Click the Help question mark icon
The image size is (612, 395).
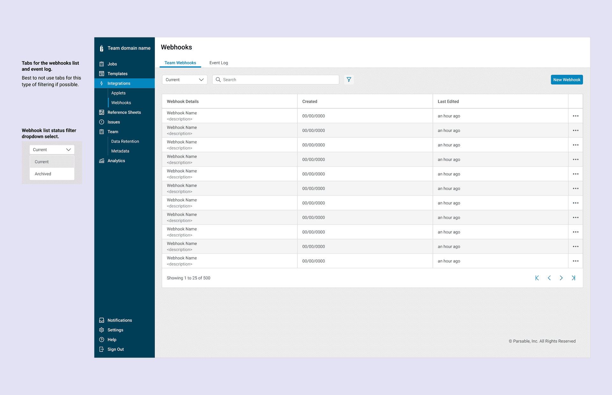click(102, 340)
